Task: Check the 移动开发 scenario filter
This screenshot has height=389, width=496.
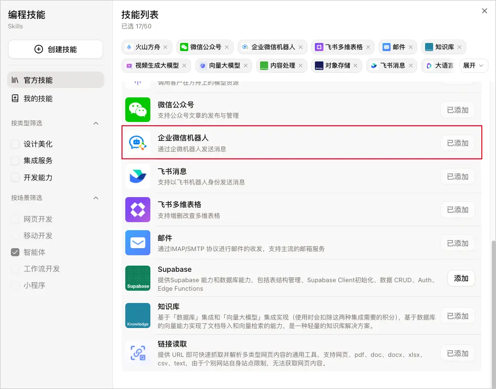Action: pos(15,235)
